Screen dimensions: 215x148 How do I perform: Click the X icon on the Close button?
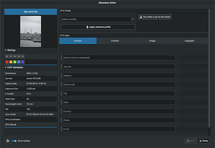(x=200, y=141)
